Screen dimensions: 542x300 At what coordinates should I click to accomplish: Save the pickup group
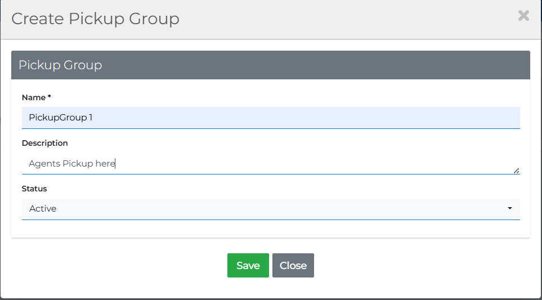248,266
